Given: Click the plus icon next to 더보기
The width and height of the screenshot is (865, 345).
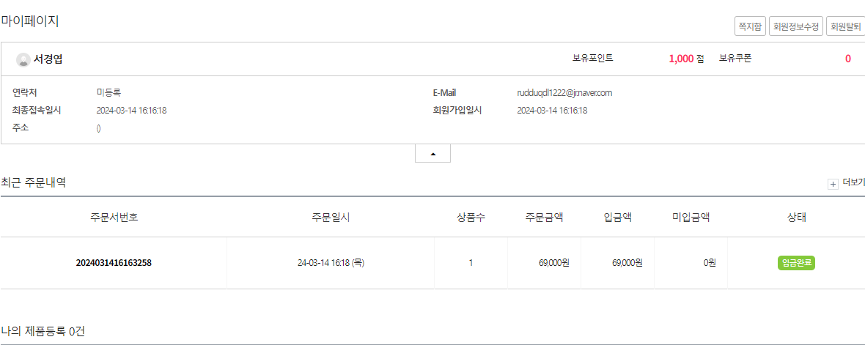Looking at the screenshot, I should point(833,184).
